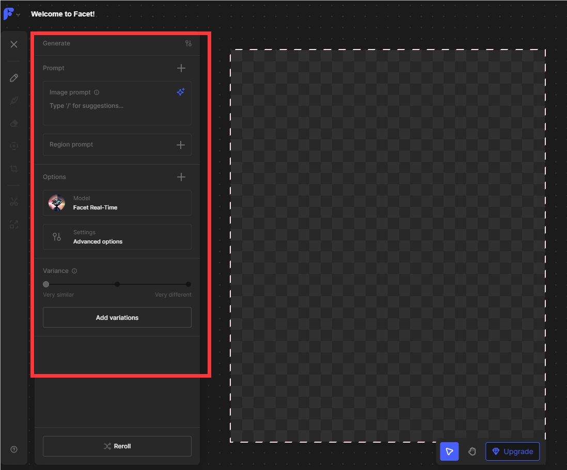
Task: Expand Options section with plus icon
Action: pyautogui.click(x=181, y=176)
